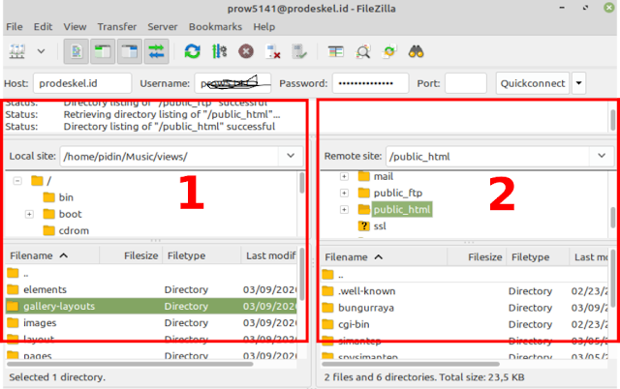Open the View menu
620x389 pixels.
click(x=75, y=26)
